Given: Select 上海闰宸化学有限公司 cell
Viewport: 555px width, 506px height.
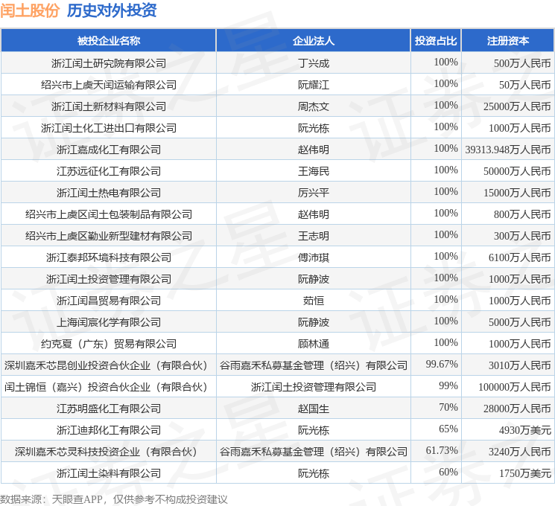Looking at the screenshot, I should [109, 322].
